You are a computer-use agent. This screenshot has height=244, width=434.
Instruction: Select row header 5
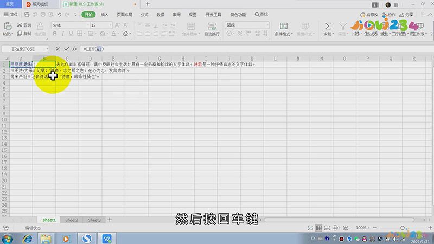(4, 89)
